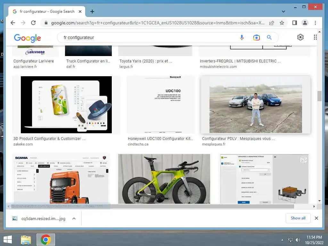The image size is (328, 246).
Task: Click the address bar URL
Action: click(x=158, y=23)
